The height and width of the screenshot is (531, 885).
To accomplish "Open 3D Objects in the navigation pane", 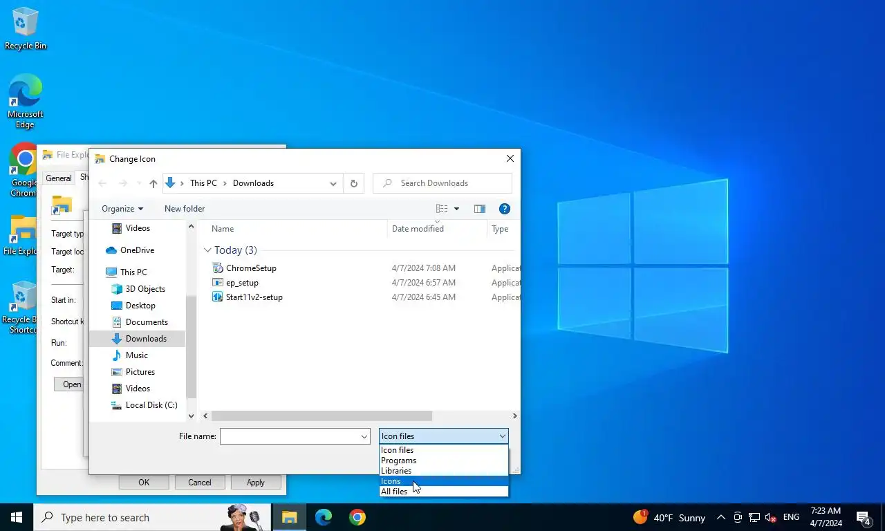I will click(145, 289).
